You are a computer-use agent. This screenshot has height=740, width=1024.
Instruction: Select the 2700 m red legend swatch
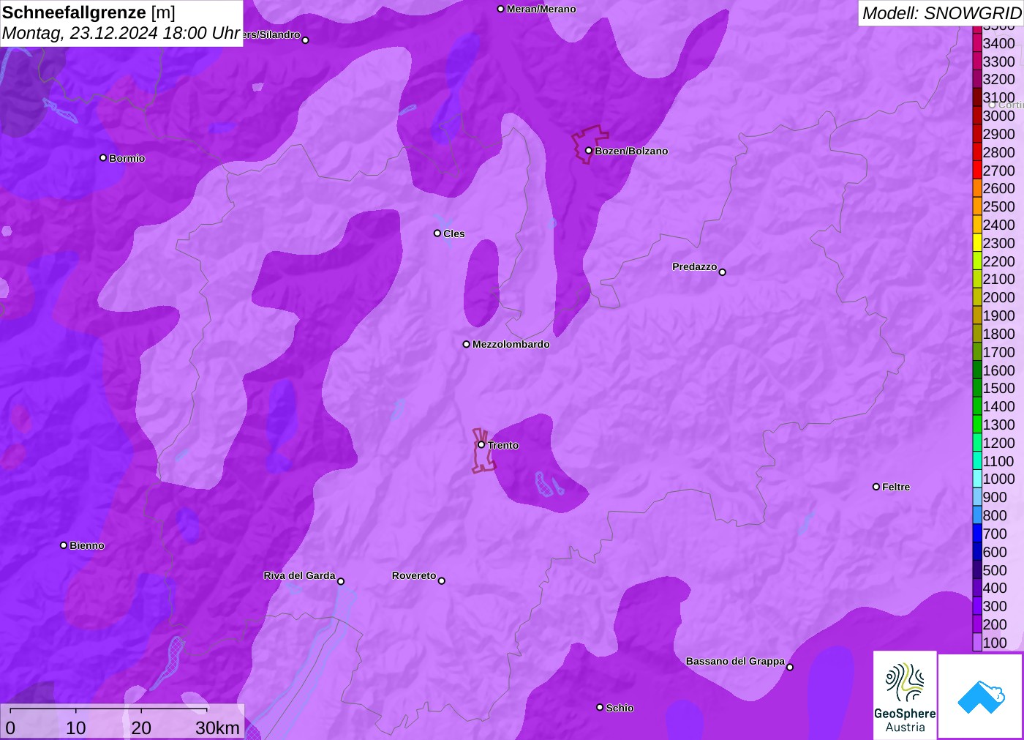[x=977, y=171]
